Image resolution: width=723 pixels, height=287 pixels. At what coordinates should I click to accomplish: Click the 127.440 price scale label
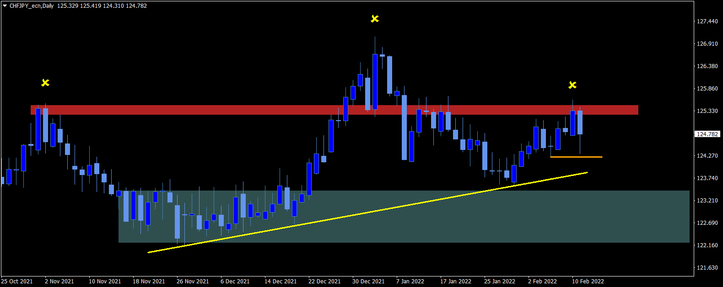707,21
